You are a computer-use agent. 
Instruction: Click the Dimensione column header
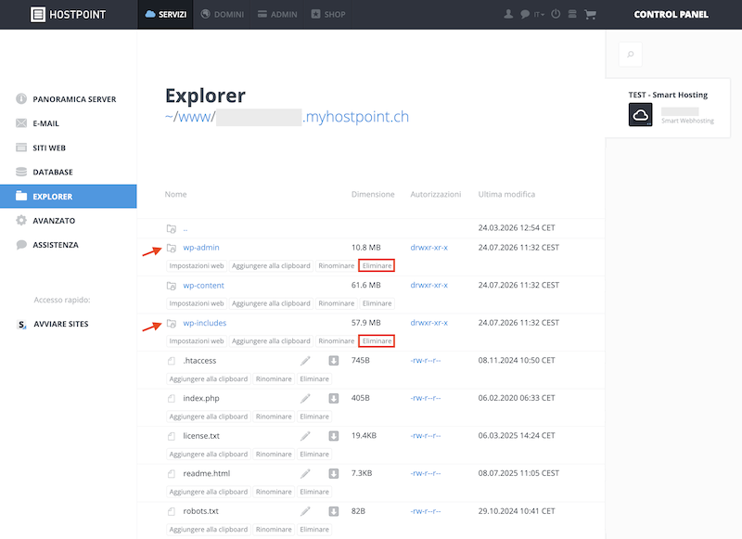[373, 195]
